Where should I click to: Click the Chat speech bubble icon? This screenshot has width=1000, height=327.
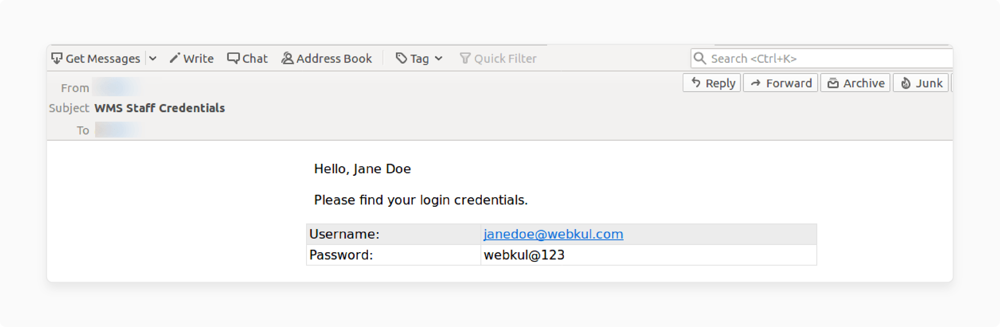pyautogui.click(x=233, y=58)
